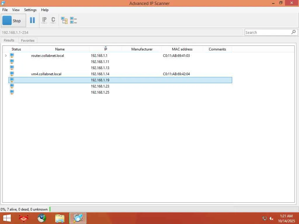Screen dimensions: 299x224
Task: Open the Windows Start button
Action: click(x=7, y=218)
